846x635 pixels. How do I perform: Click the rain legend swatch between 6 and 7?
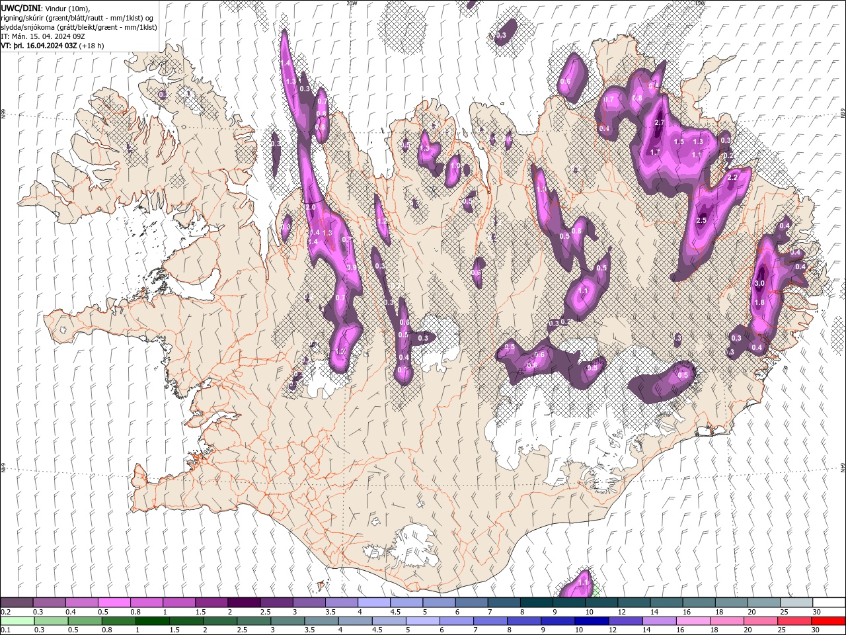456,621
